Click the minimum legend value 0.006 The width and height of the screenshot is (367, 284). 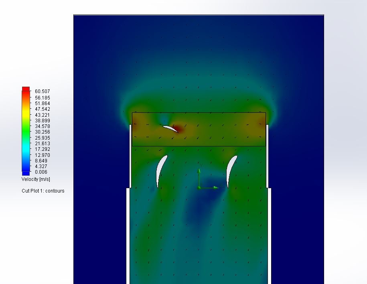(41, 172)
